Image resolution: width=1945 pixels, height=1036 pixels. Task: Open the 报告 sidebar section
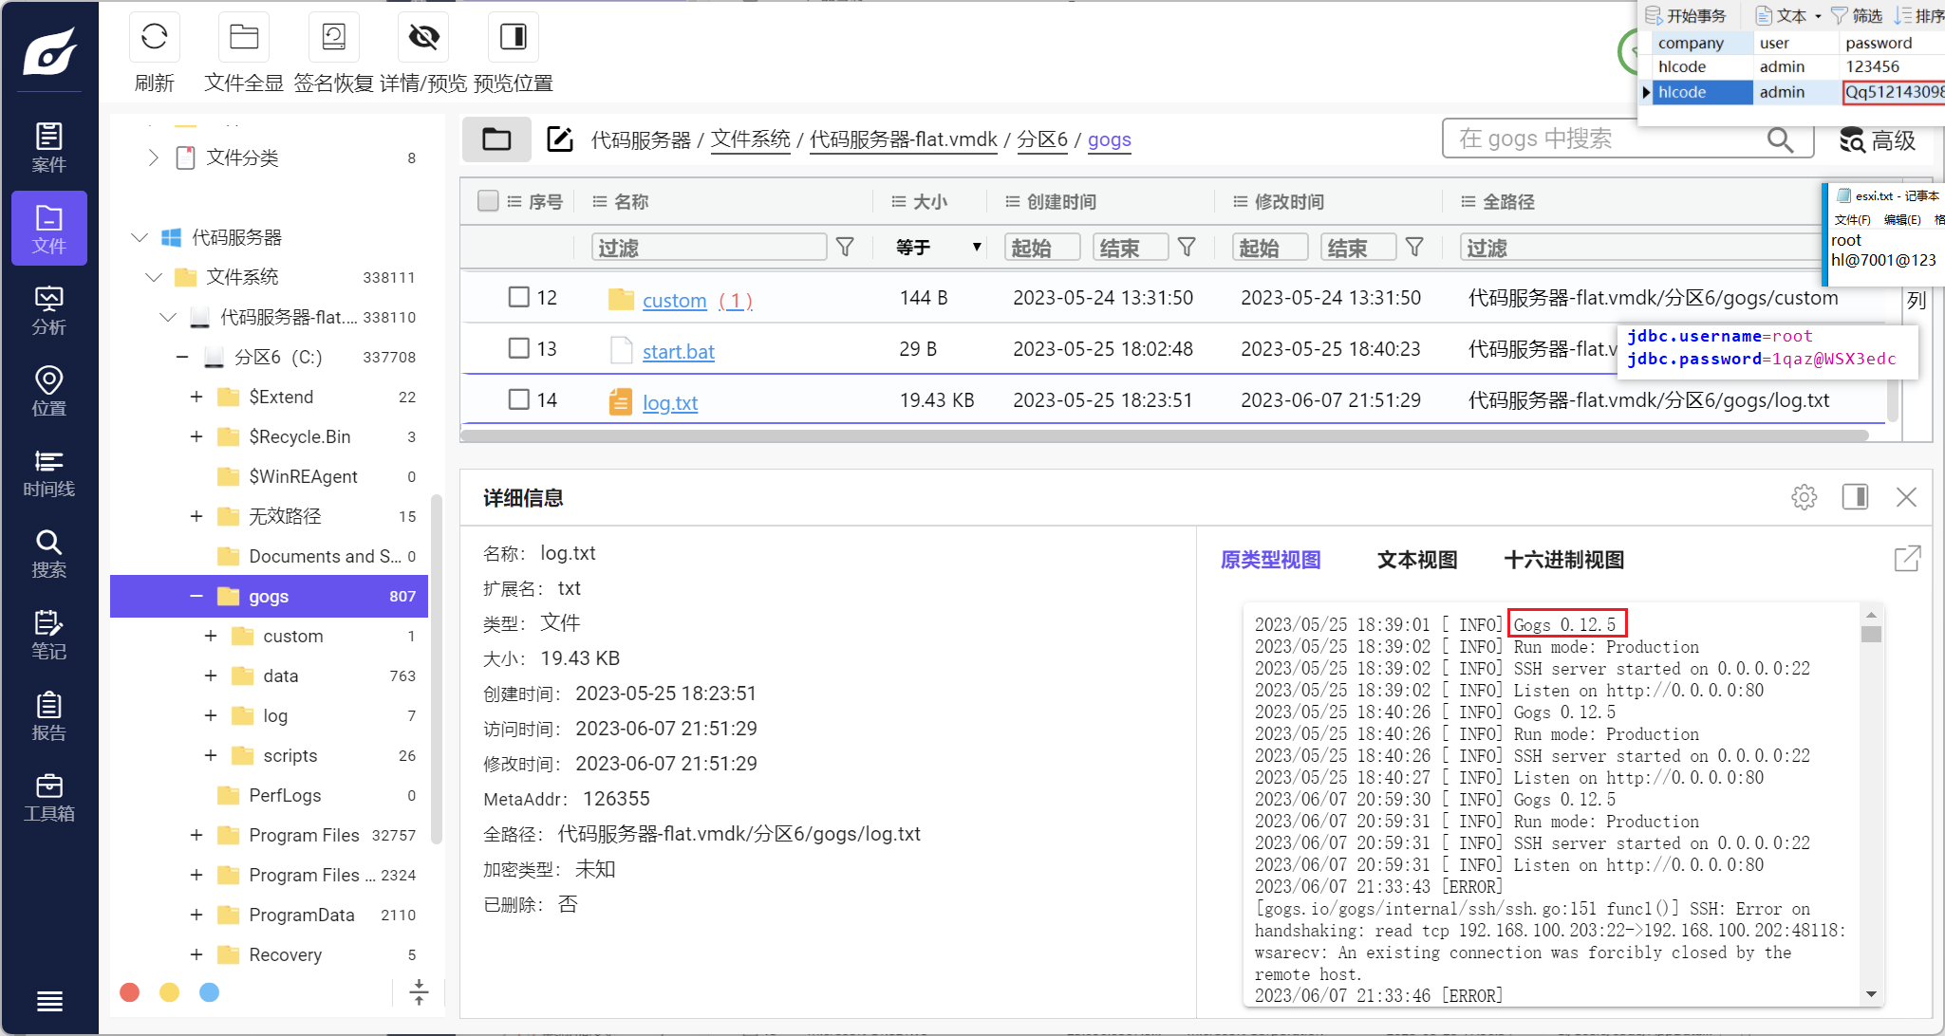tap(49, 716)
